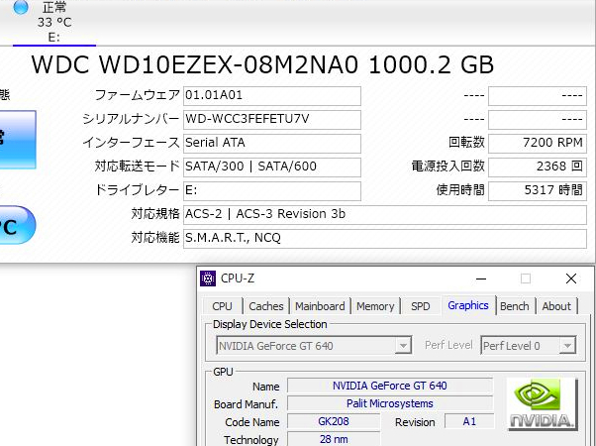Open the Memory tab

click(x=375, y=306)
